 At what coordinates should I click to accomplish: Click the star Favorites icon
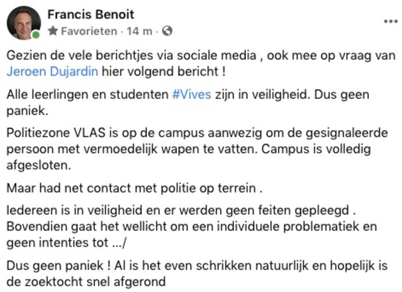click(53, 31)
